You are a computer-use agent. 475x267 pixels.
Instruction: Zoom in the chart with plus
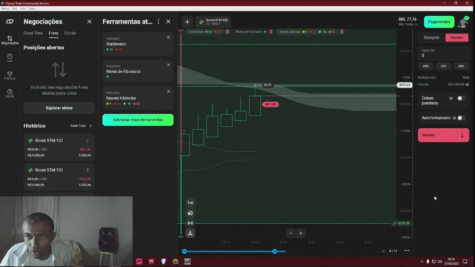click(301, 233)
